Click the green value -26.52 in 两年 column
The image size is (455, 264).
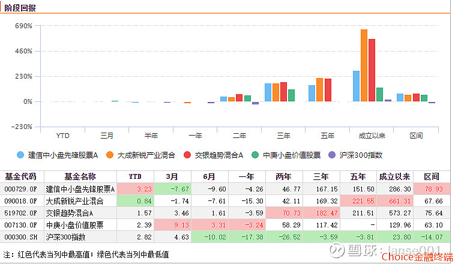pyautogui.click(x=289, y=237)
